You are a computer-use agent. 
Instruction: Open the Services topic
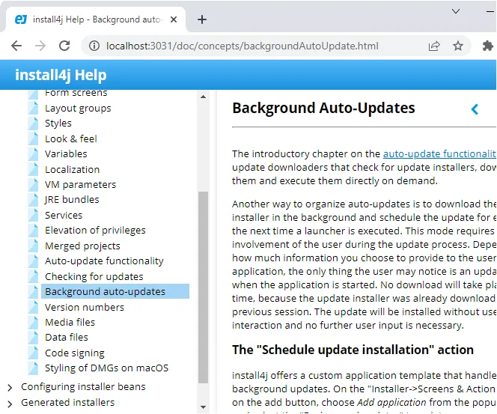coord(64,215)
